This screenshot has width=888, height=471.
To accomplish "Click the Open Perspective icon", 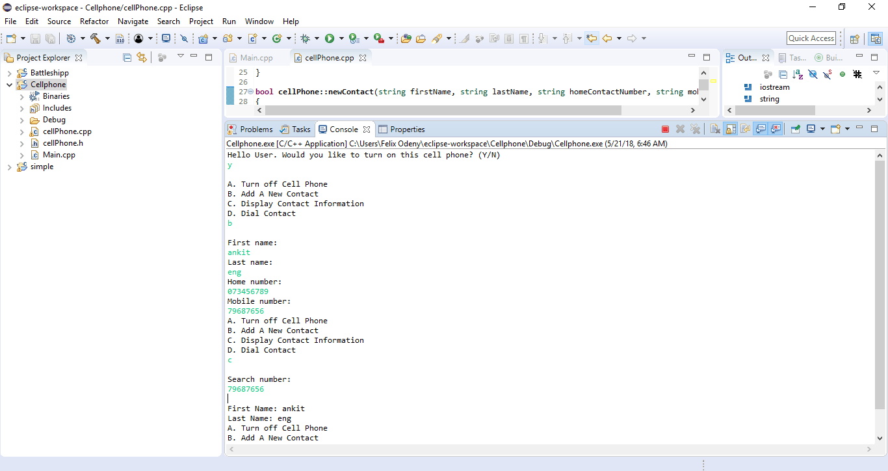I will tap(855, 38).
